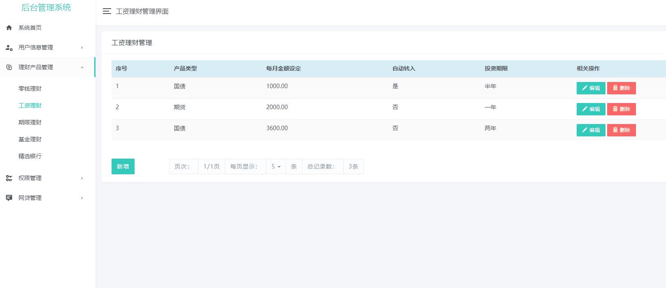This screenshot has height=288, width=666.
Task: Click the 相关操作 column header
Action: 588,68
